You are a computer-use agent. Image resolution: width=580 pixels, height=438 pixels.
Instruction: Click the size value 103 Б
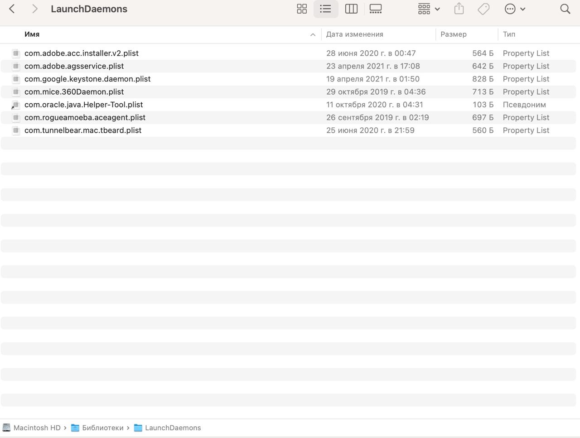[483, 105]
